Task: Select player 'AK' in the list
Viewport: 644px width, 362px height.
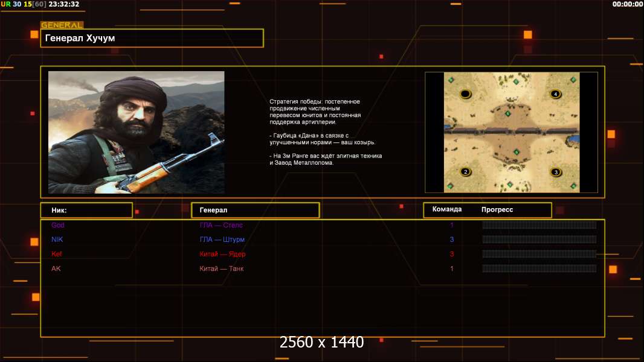Action: coord(56,268)
